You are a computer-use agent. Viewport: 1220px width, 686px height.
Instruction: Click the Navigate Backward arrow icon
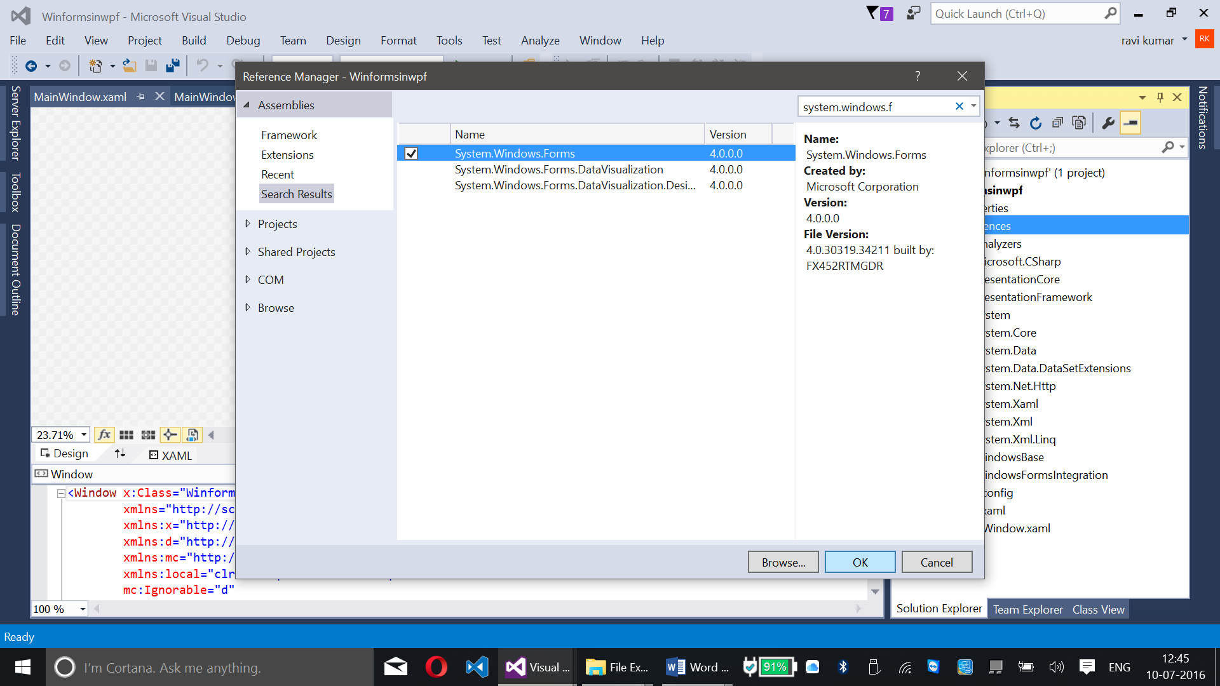[30, 65]
